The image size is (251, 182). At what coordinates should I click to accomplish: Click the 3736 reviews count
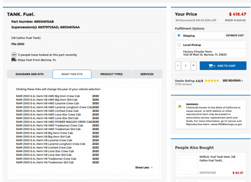pyautogui.click(x=183, y=84)
